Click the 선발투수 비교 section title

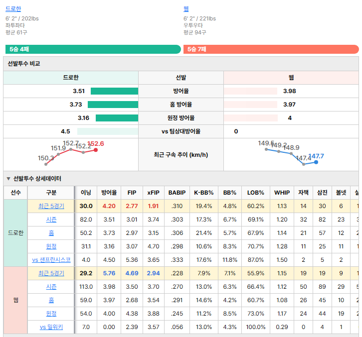pos(24,64)
